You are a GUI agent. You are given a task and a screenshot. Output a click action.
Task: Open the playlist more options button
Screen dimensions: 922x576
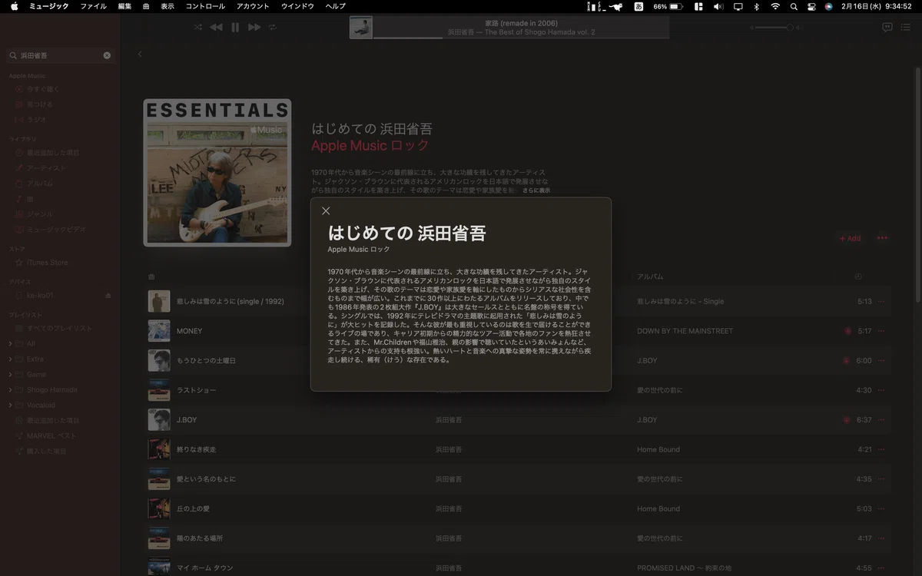pos(882,238)
